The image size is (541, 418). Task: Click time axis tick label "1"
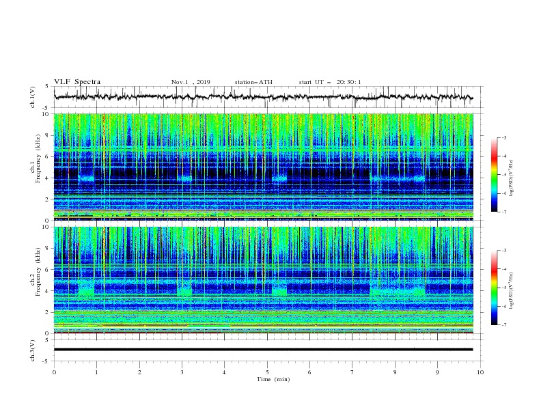pos(96,372)
